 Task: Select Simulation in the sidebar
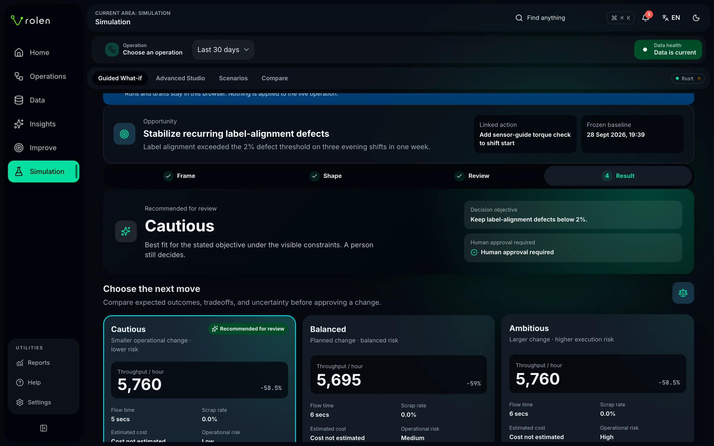pyautogui.click(x=43, y=172)
